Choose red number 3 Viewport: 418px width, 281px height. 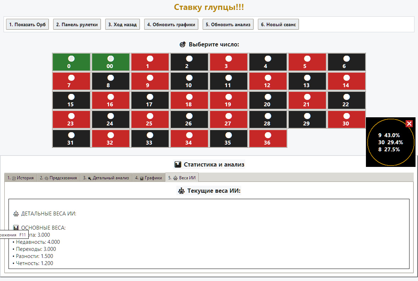pos(228,62)
